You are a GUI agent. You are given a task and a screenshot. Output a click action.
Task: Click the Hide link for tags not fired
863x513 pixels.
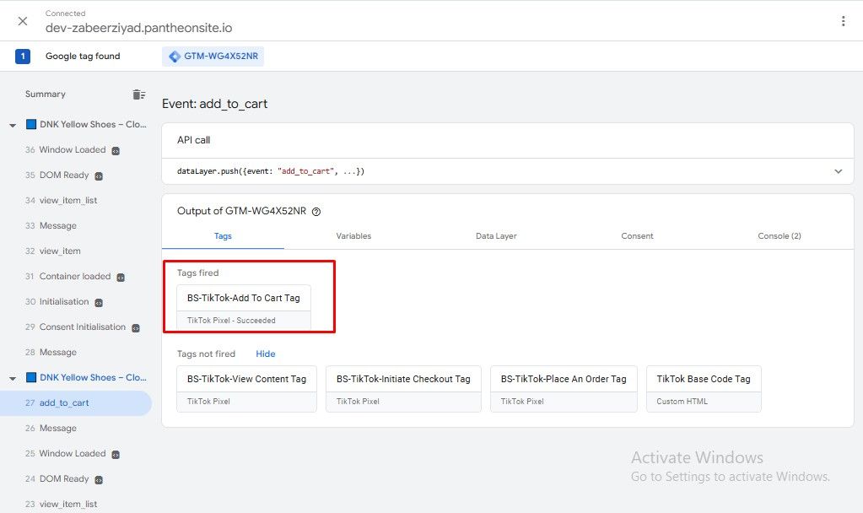pos(265,354)
